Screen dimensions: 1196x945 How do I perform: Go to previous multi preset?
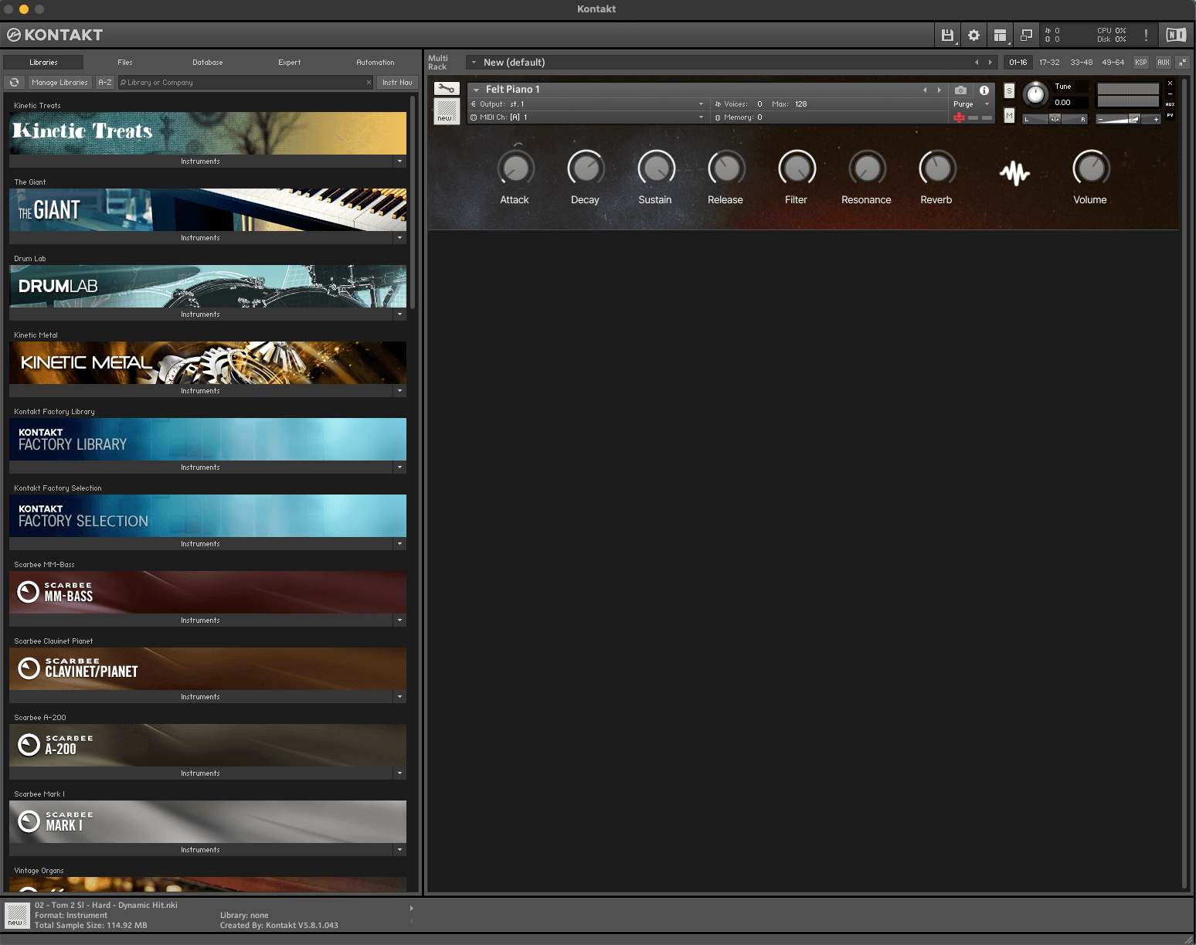(x=977, y=63)
